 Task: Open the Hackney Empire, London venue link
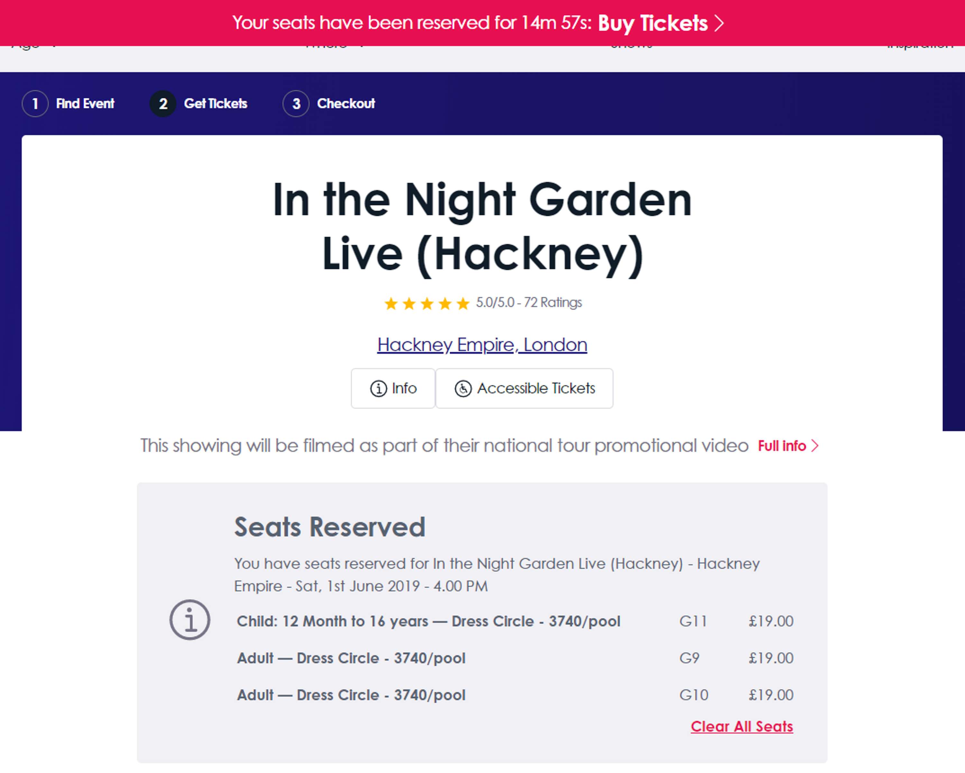coord(482,344)
